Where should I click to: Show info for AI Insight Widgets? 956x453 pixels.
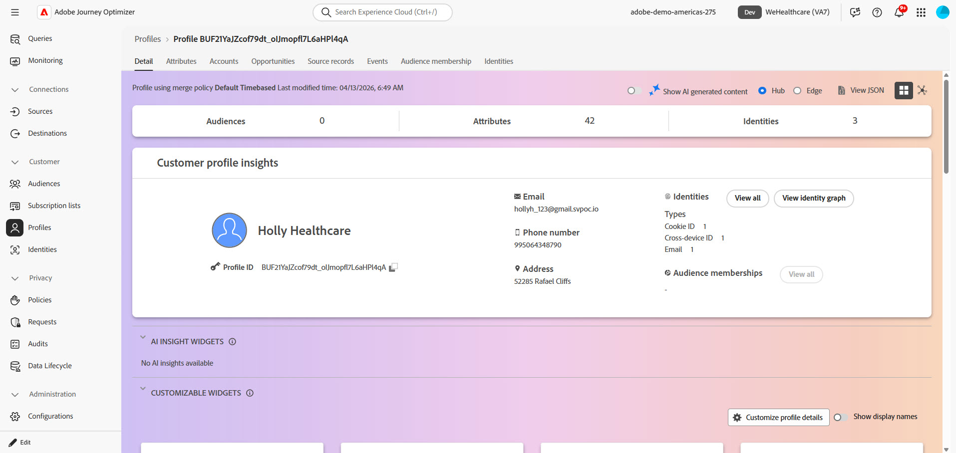pos(232,342)
